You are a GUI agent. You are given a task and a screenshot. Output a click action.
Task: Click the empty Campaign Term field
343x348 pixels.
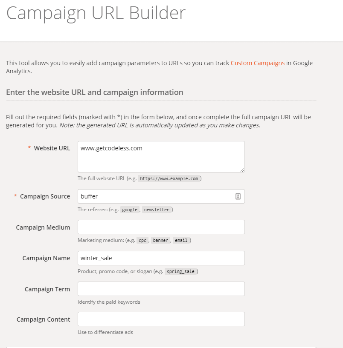161,288
